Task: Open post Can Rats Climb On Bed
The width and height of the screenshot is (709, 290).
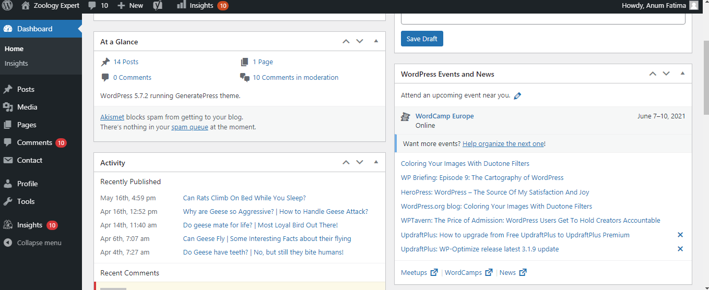Action: 244,198
